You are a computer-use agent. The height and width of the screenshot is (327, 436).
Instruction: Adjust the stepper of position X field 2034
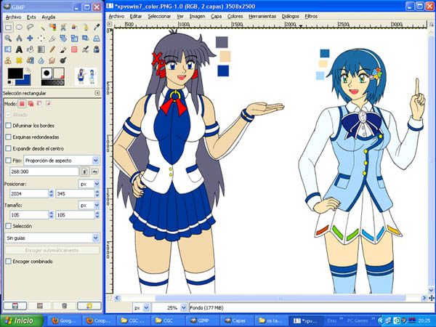pos(51,193)
